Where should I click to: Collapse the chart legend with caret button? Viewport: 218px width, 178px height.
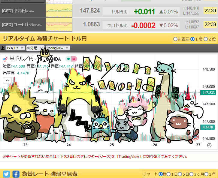7,80
